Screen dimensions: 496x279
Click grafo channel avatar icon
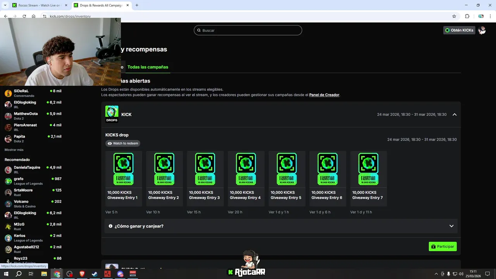click(x=8, y=181)
